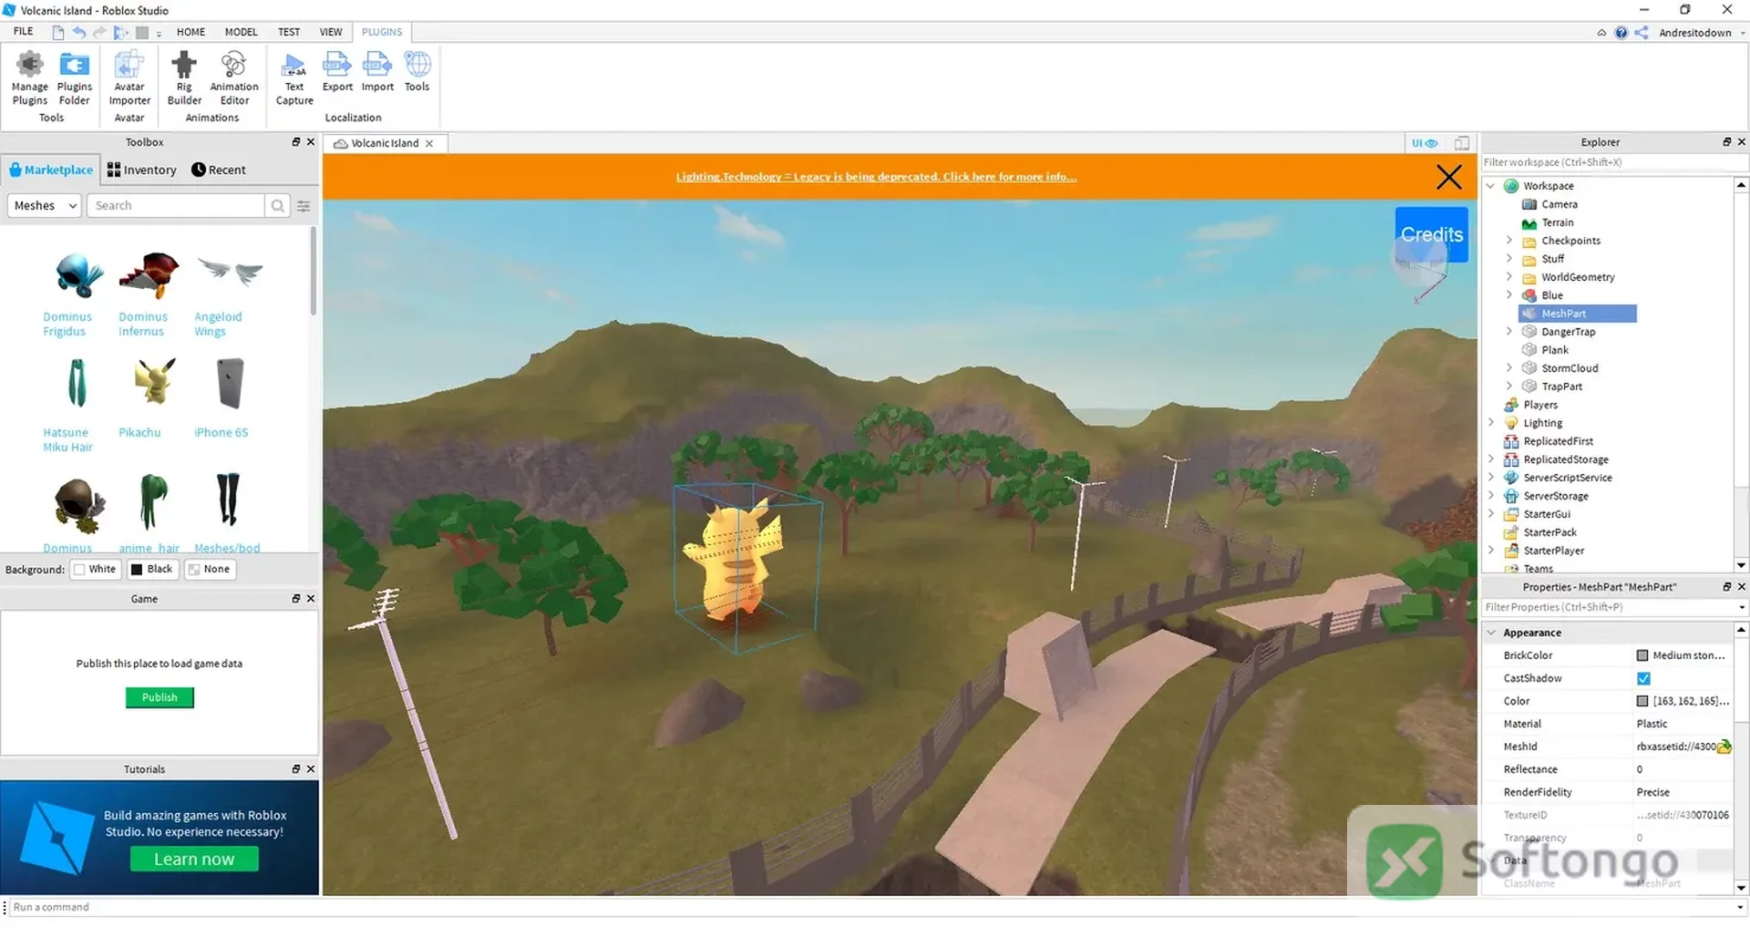This screenshot has width=1750, height=948.
Task: Click the toolbox search magnifier icon
Action: click(x=278, y=206)
